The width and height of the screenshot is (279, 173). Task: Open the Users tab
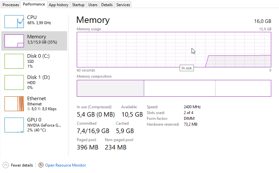[93, 5]
